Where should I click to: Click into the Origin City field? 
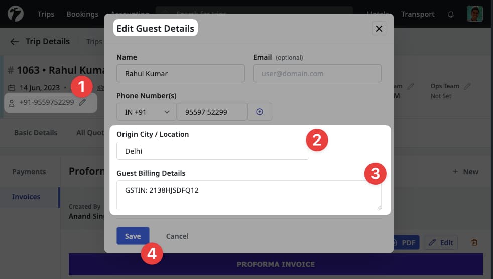(212, 151)
